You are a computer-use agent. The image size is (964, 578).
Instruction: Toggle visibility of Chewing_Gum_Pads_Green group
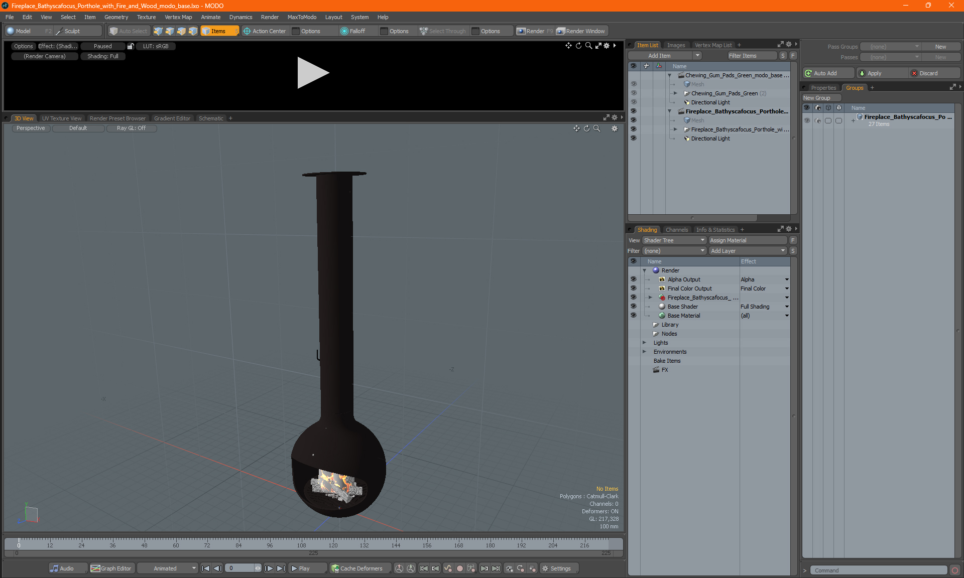coord(634,93)
